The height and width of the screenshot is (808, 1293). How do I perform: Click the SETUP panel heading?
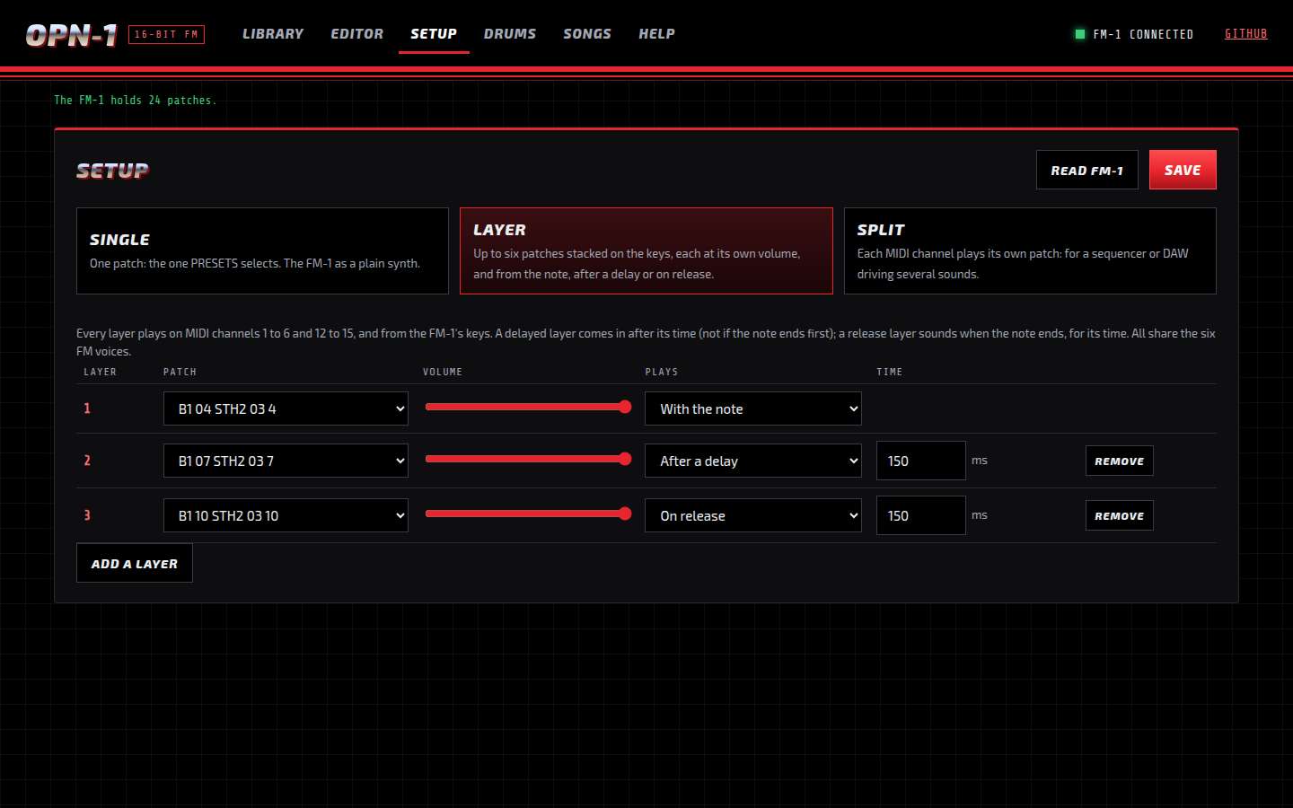point(112,171)
